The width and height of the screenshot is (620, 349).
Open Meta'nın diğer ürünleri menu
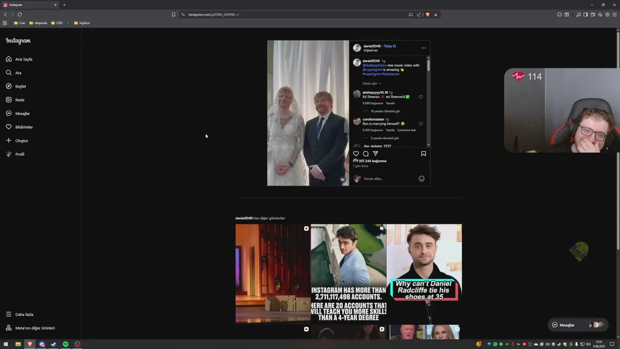pos(30,328)
